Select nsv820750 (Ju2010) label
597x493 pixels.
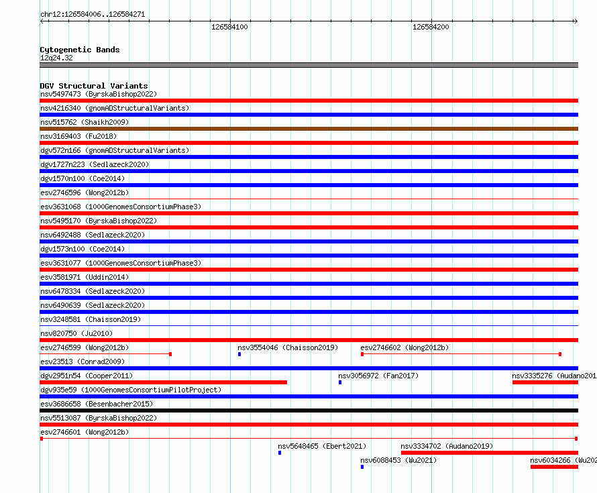(x=76, y=333)
